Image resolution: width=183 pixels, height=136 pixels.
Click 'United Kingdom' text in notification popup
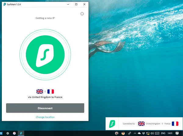click(153, 124)
